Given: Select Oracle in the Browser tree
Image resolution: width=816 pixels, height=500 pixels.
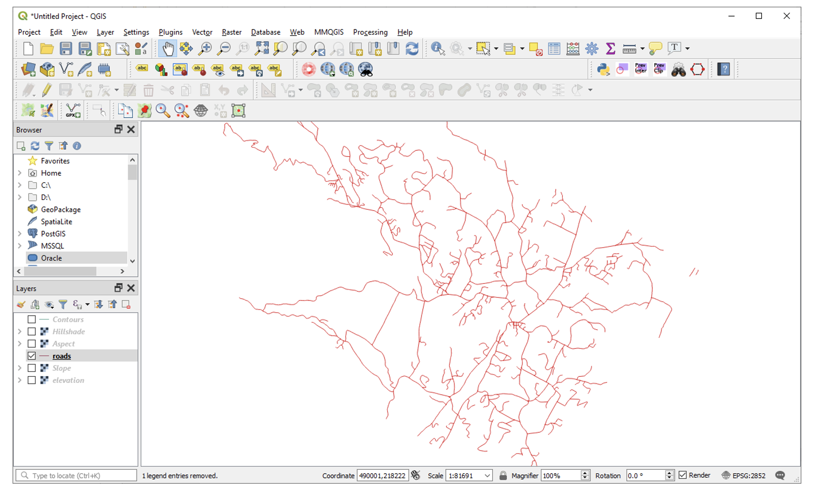Looking at the screenshot, I should (x=51, y=258).
